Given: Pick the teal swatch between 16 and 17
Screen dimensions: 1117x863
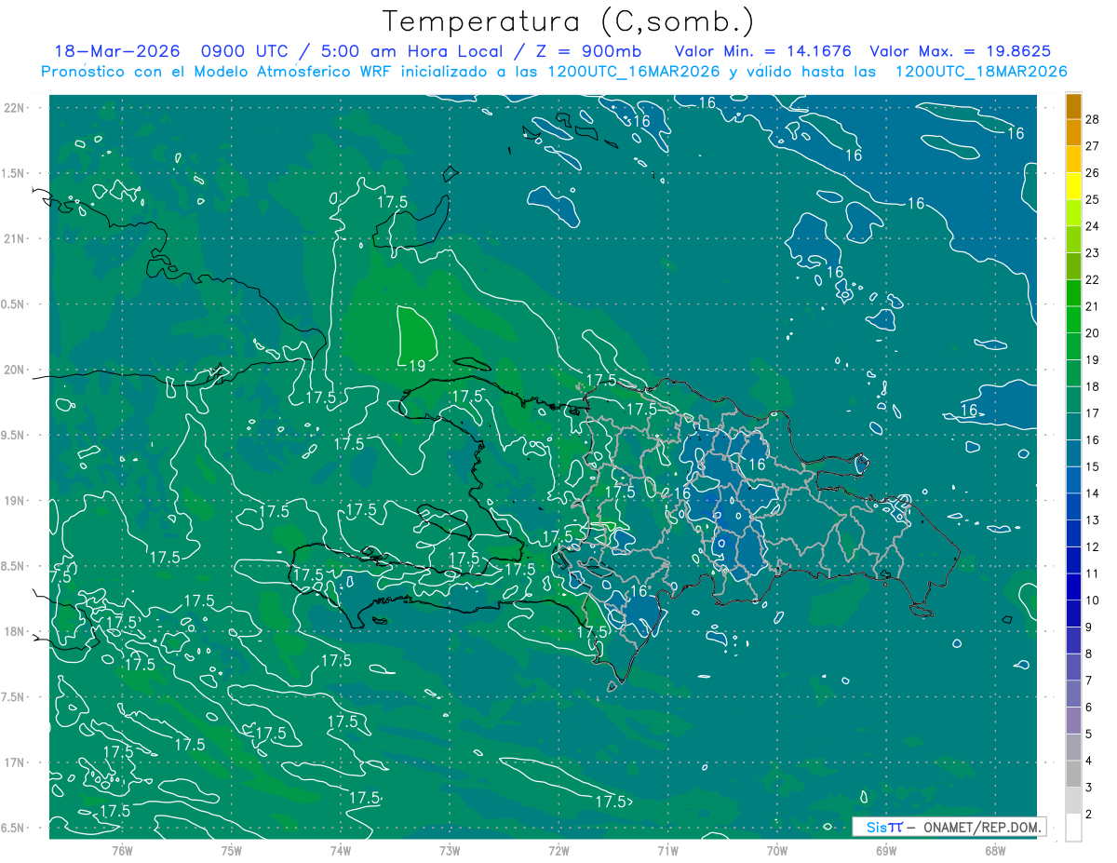Looking at the screenshot, I should 1073,426.
